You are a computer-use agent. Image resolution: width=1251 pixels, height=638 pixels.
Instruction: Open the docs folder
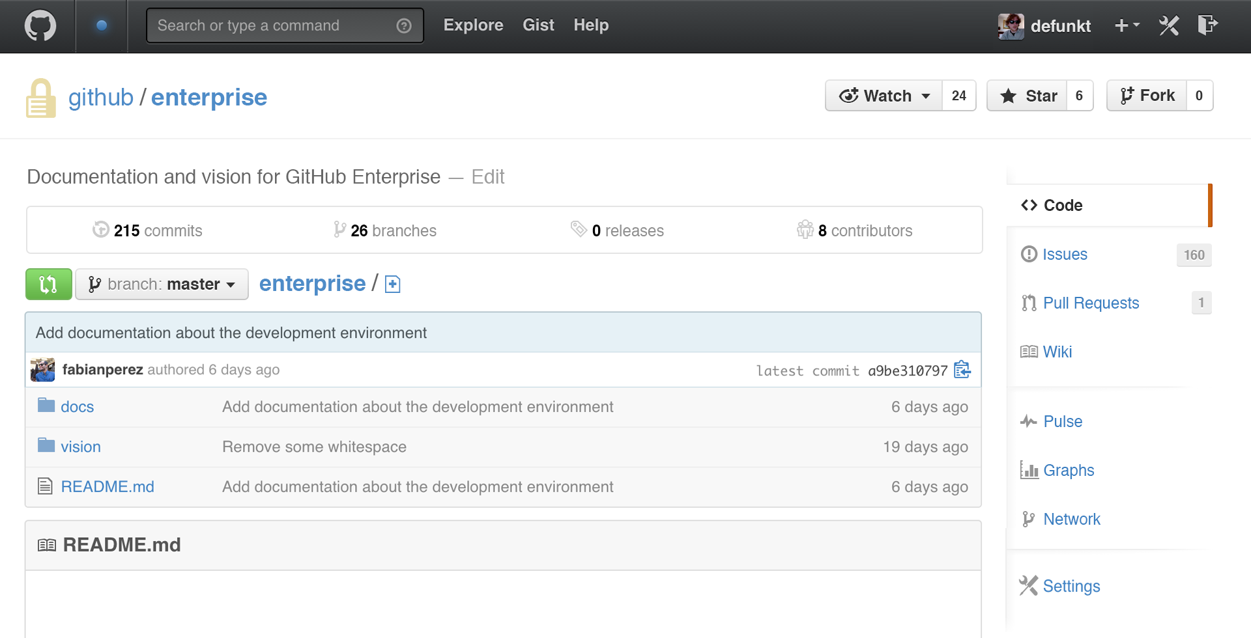(x=77, y=407)
